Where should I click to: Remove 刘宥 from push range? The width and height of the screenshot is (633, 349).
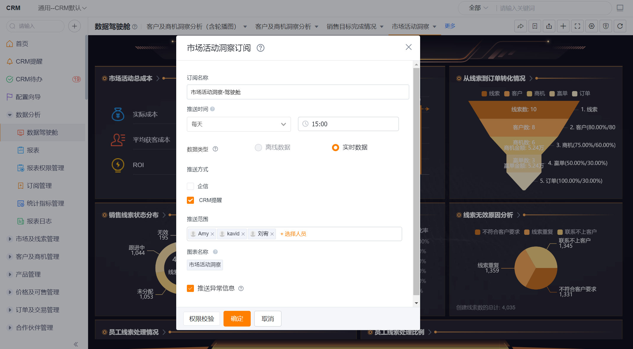pyautogui.click(x=272, y=234)
